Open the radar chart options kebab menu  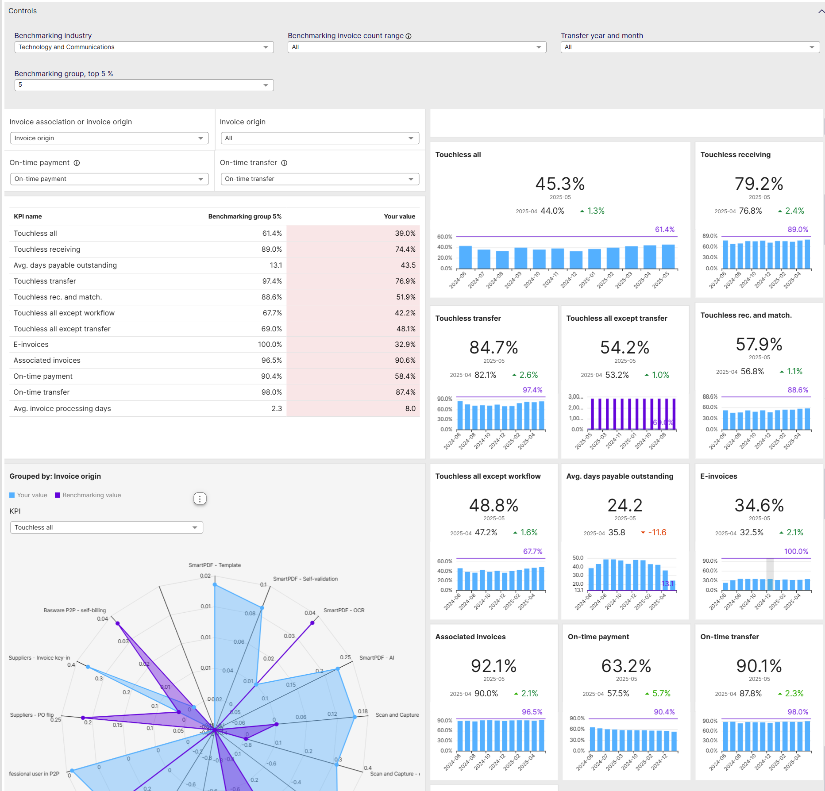[x=199, y=498]
